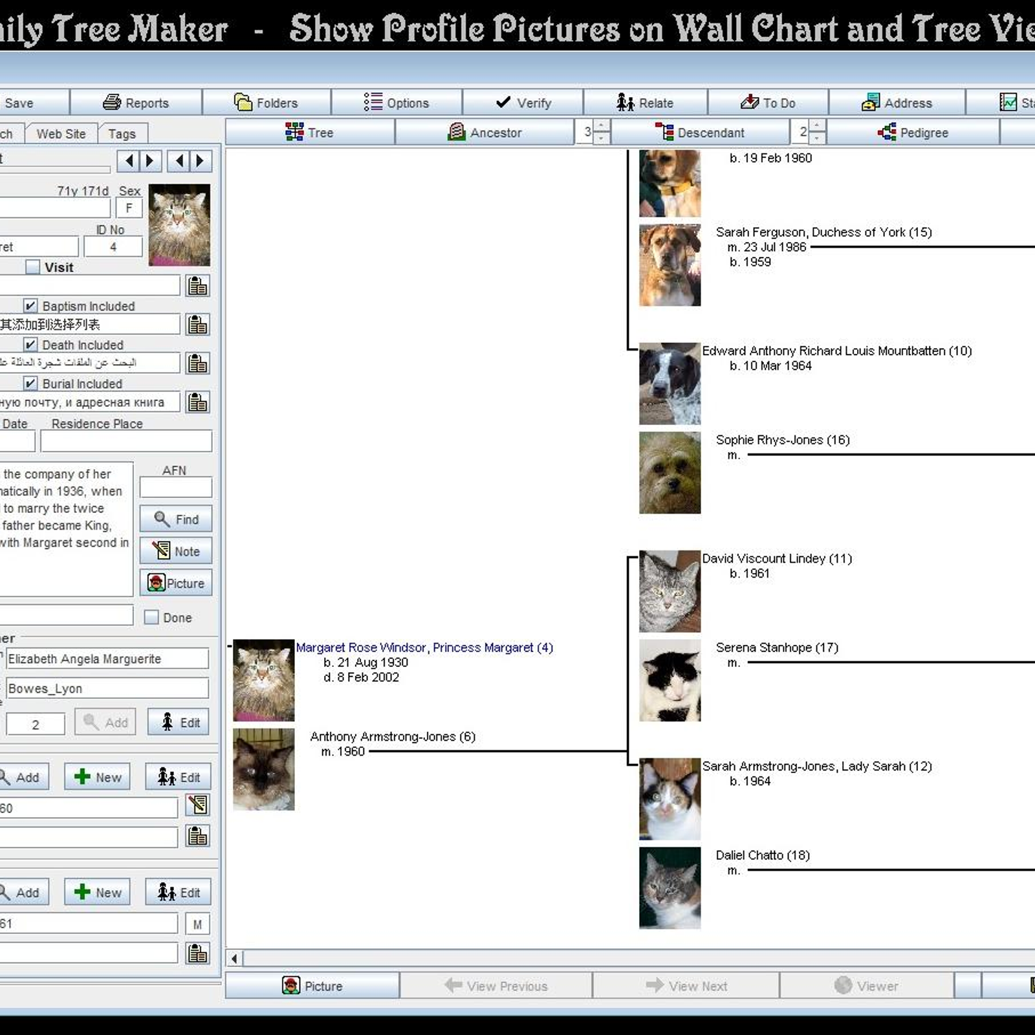Image resolution: width=1035 pixels, height=1035 pixels.
Task: Click the place icon below Visit
Action: point(197,285)
